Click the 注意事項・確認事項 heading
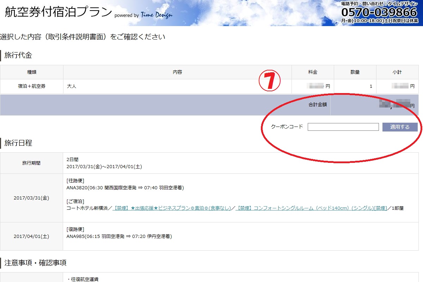The image size is (423, 282). (x=35, y=263)
